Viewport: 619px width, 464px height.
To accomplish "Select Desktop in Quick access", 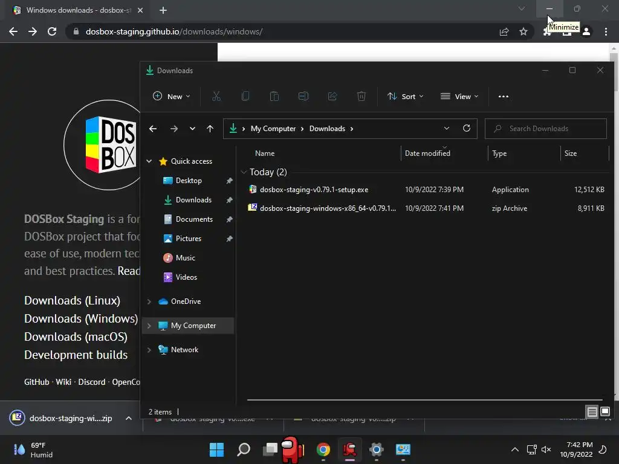I will 189,180.
